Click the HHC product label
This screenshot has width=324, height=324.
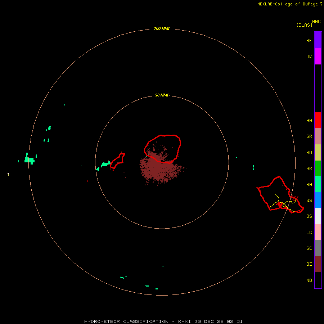pos(316,22)
